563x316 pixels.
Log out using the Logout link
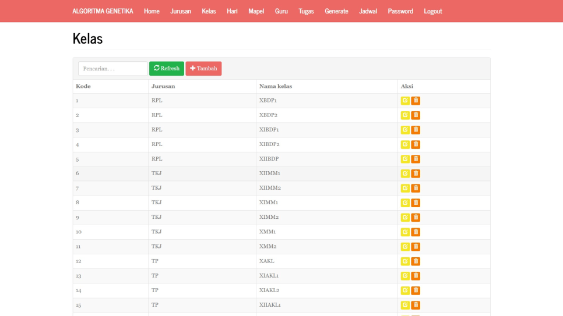[432, 11]
